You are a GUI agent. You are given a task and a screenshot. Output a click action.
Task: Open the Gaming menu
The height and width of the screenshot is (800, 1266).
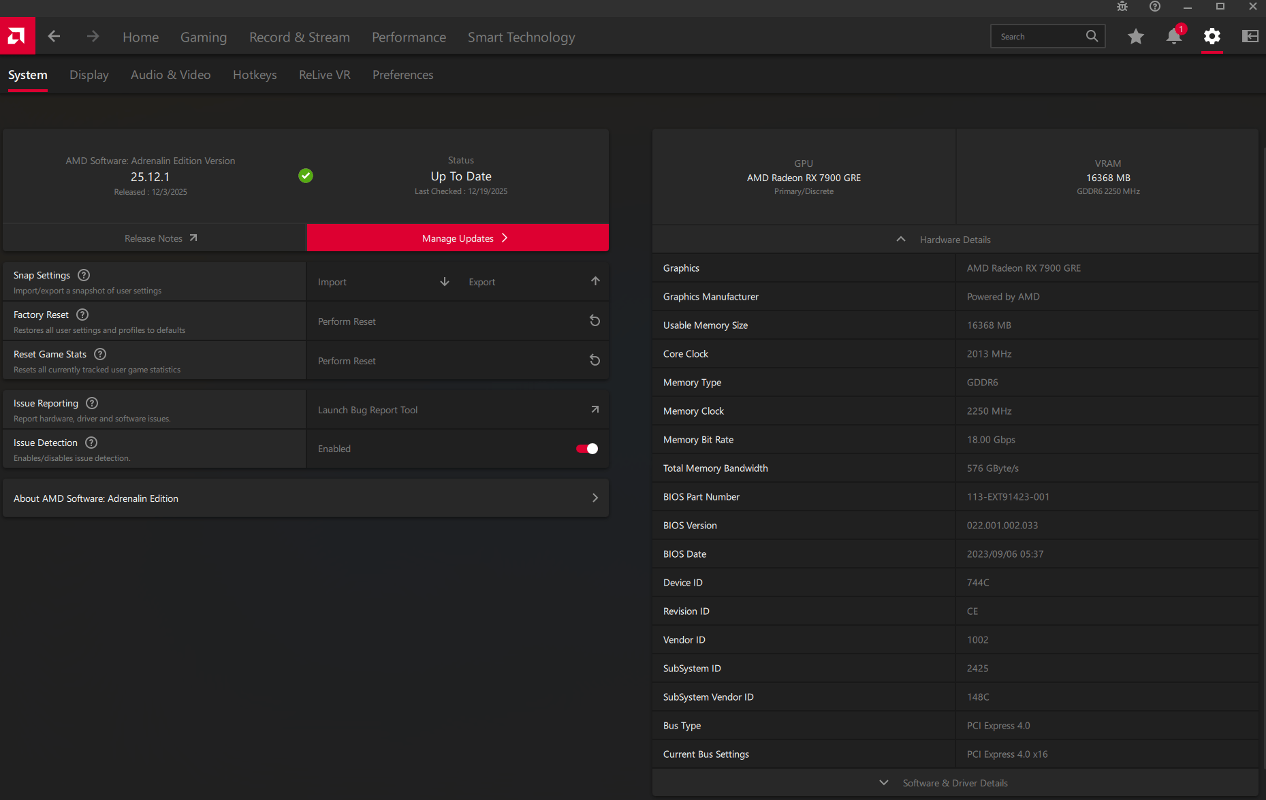coord(204,37)
